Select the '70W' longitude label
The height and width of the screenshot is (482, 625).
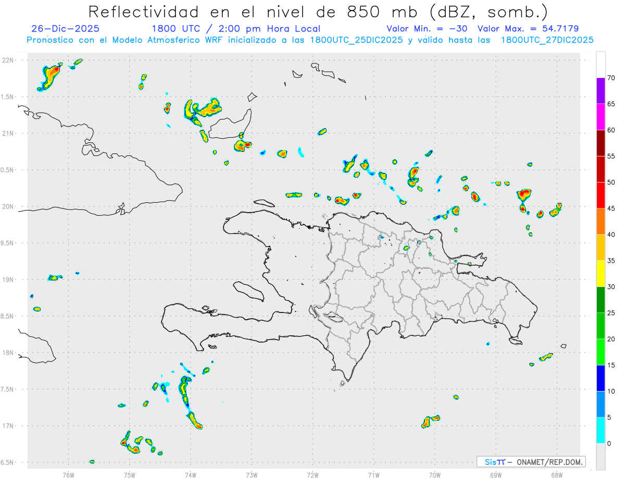coord(435,475)
